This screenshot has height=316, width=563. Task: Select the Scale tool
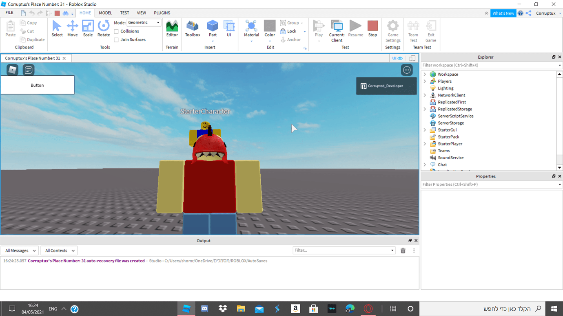tap(88, 28)
